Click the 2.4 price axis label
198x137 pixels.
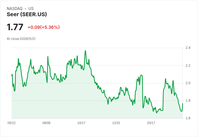coord(188,48)
